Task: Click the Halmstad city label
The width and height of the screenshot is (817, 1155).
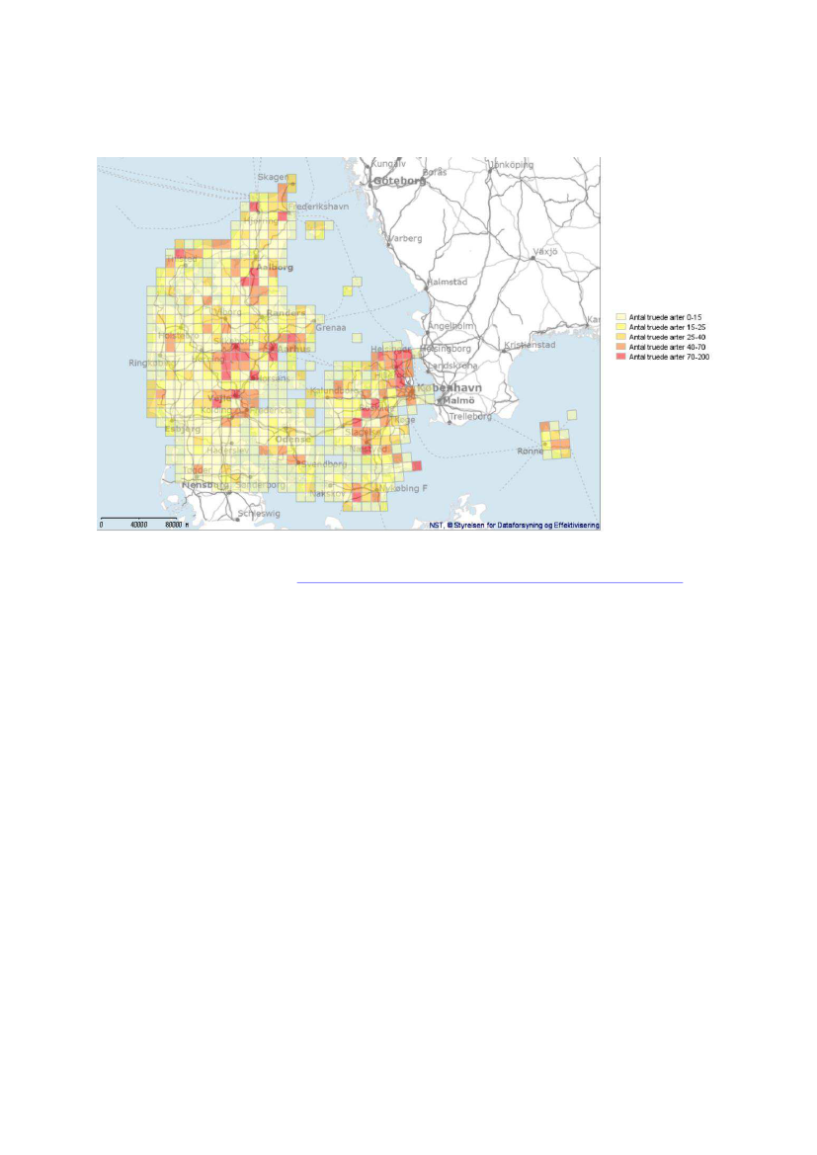Action: (x=448, y=283)
